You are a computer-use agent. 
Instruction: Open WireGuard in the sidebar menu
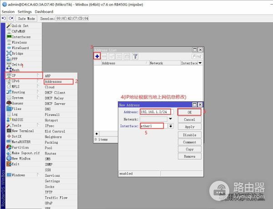pos(20,48)
